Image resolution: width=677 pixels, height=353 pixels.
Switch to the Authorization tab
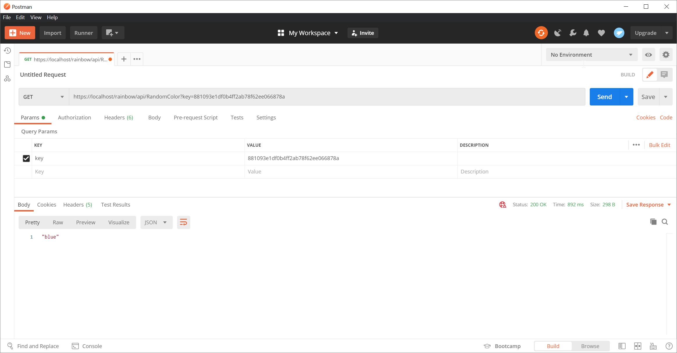pos(74,117)
